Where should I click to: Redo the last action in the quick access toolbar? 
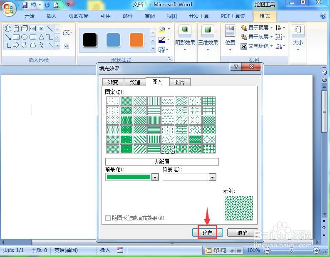[47, 5]
